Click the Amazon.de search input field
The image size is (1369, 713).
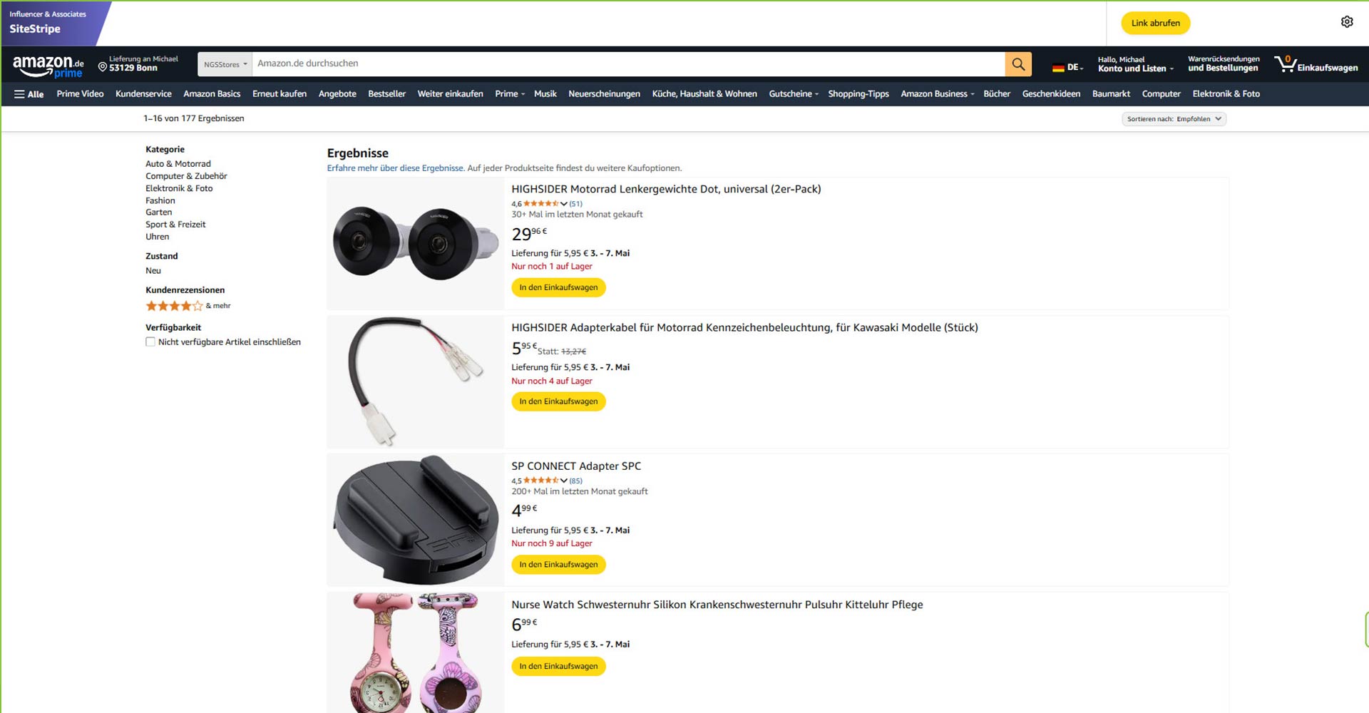[627, 63]
